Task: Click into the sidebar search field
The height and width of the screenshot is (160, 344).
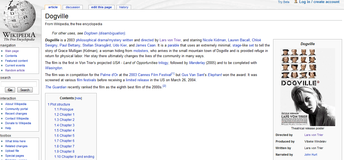Action: [x=19, y=84]
